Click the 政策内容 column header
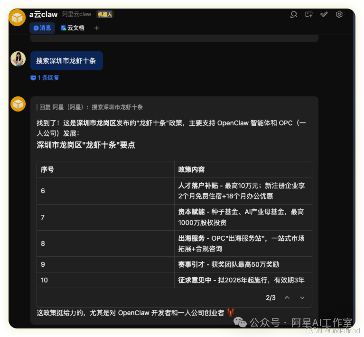This screenshot has height=337, width=364. [243, 169]
